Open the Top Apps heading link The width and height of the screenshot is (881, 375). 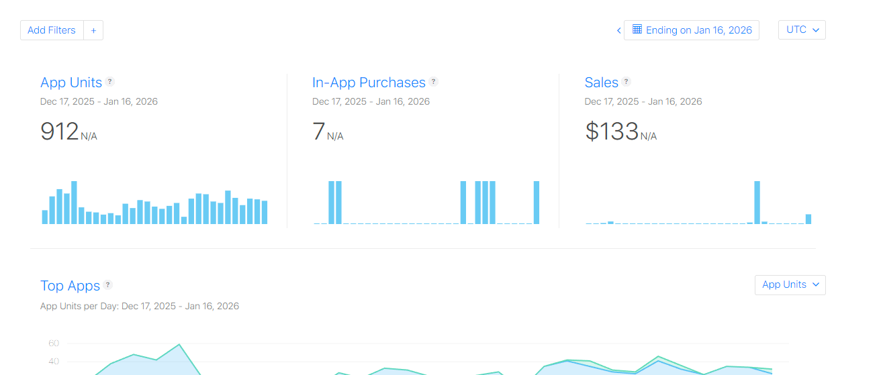pyautogui.click(x=70, y=286)
